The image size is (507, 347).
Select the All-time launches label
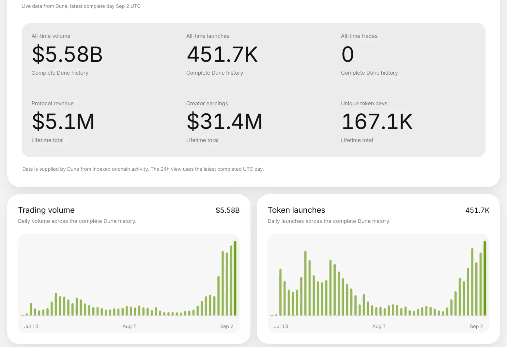[x=208, y=36]
